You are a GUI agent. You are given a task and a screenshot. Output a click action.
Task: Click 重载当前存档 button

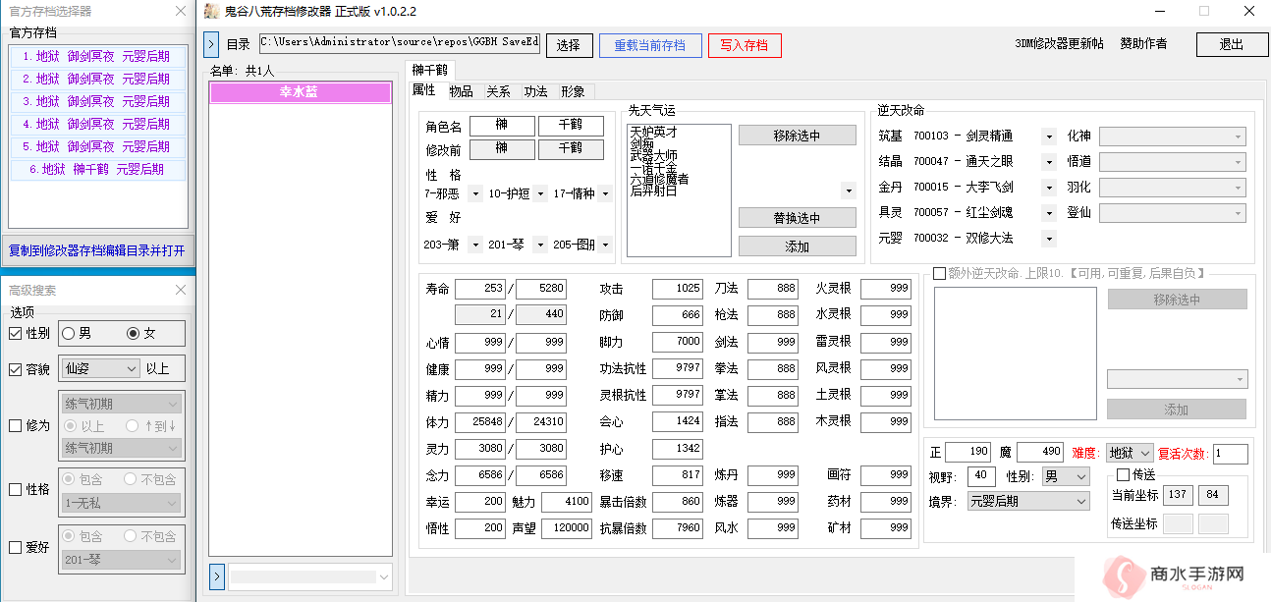coord(650,45)
